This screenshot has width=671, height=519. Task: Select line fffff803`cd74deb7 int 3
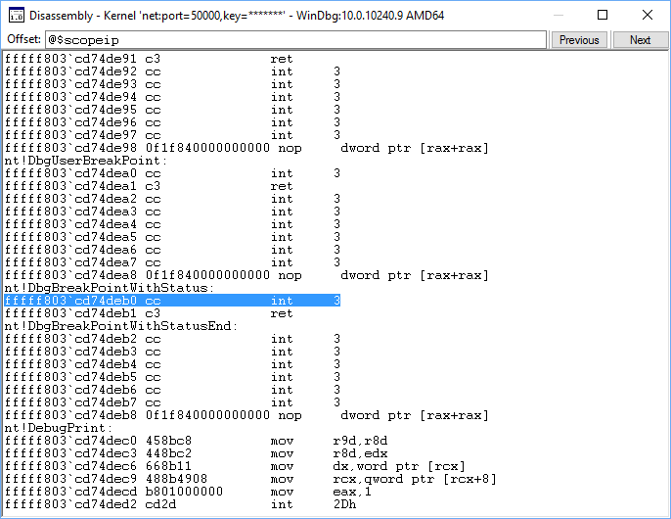172,402
